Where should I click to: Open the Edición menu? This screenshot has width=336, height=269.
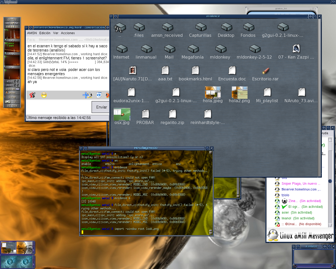45,33
